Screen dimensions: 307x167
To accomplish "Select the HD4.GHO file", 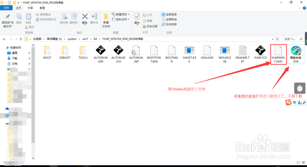I will pos(207,53).
